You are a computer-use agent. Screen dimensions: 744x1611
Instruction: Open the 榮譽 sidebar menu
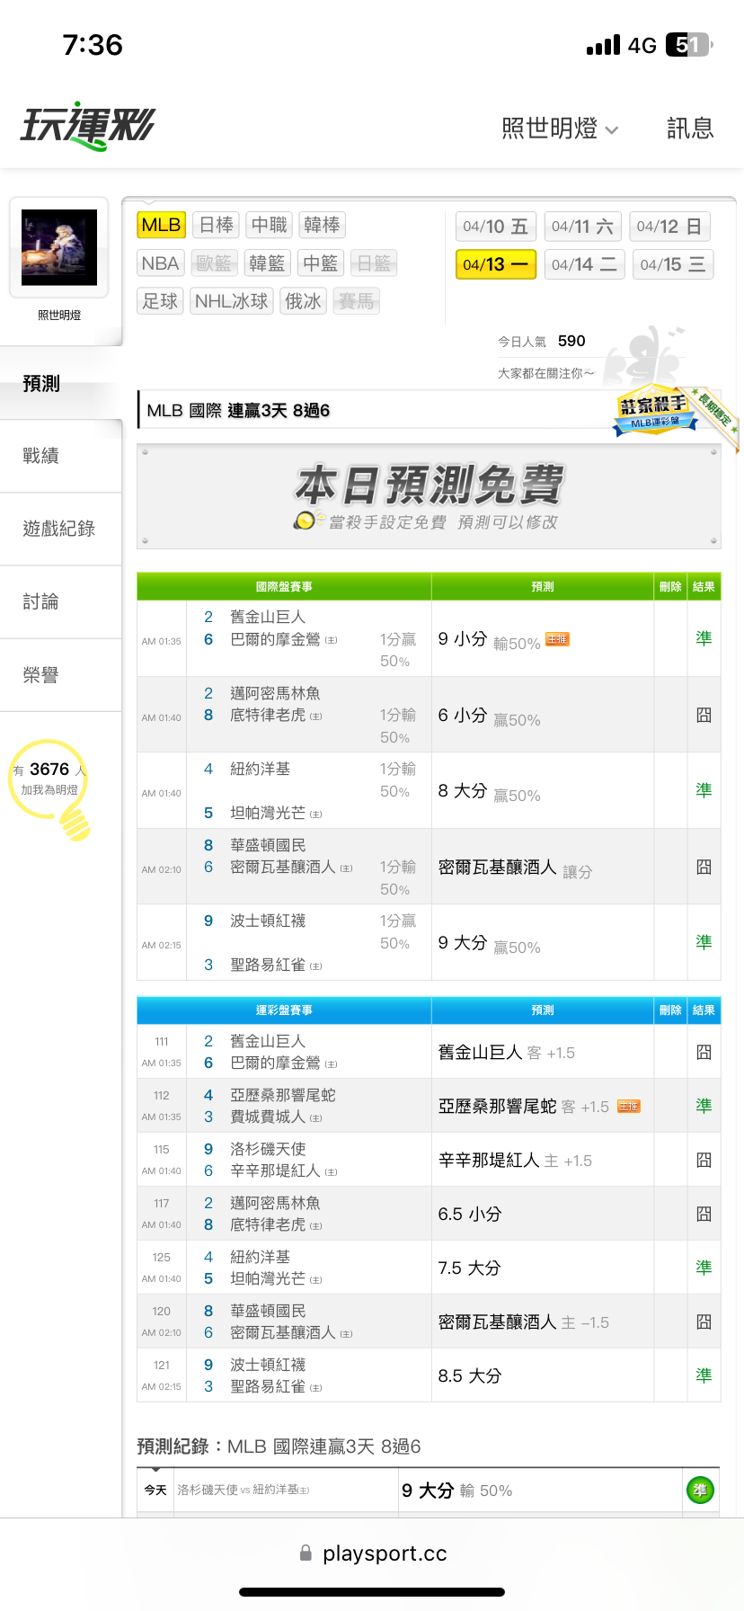pos(60,675)
